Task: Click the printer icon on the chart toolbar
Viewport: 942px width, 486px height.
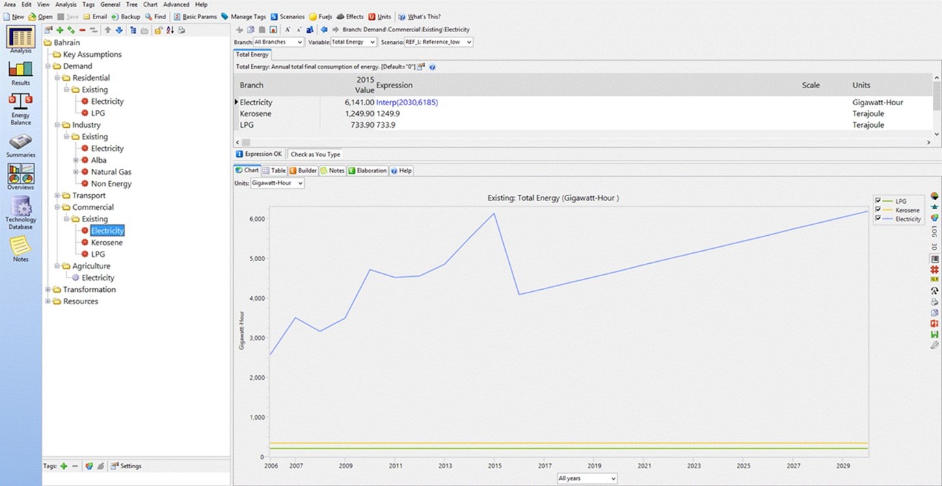Action: point(934,301)
